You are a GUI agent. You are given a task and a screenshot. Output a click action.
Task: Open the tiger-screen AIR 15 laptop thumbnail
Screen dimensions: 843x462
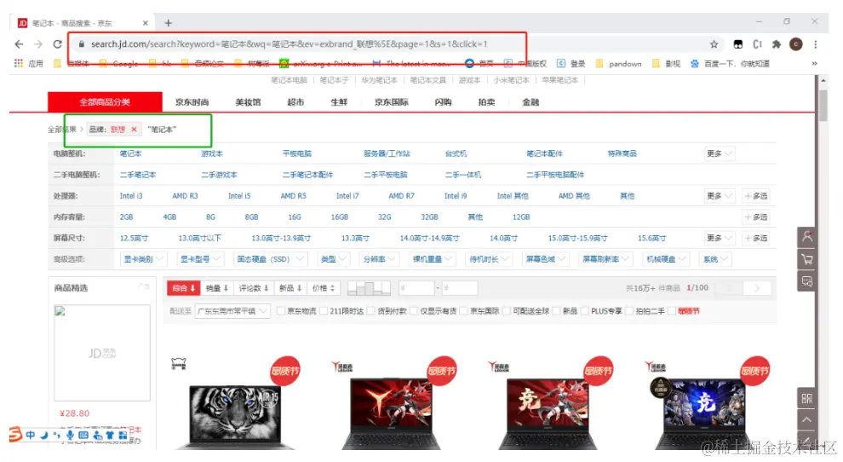coord(234,418)
